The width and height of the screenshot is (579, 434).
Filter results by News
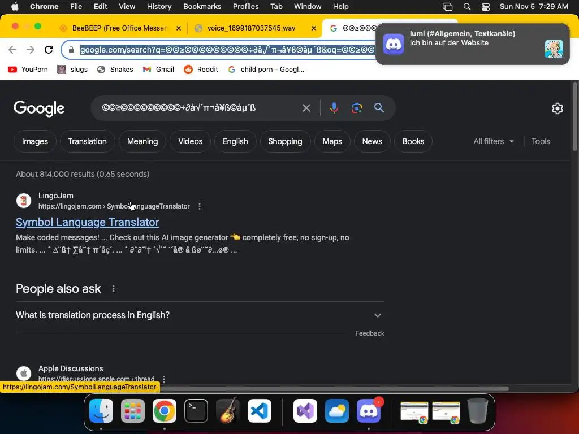372,141
